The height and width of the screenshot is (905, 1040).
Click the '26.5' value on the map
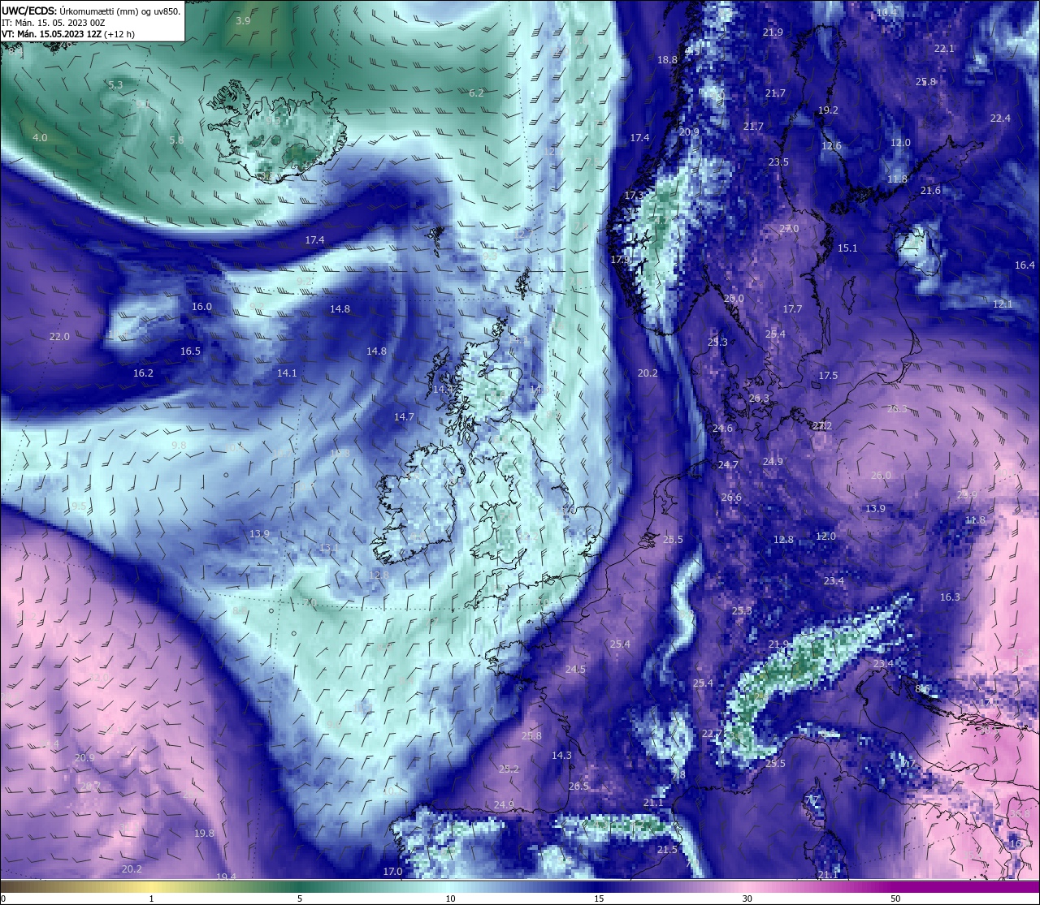pos(578,786)
